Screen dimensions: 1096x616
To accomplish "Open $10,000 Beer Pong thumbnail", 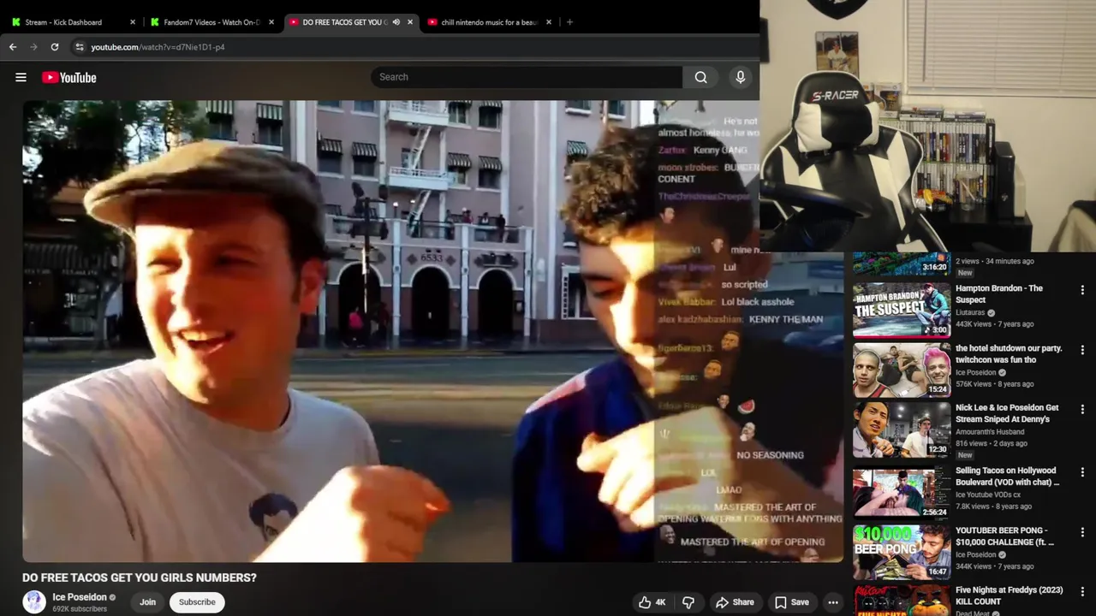I will [902, 552].
